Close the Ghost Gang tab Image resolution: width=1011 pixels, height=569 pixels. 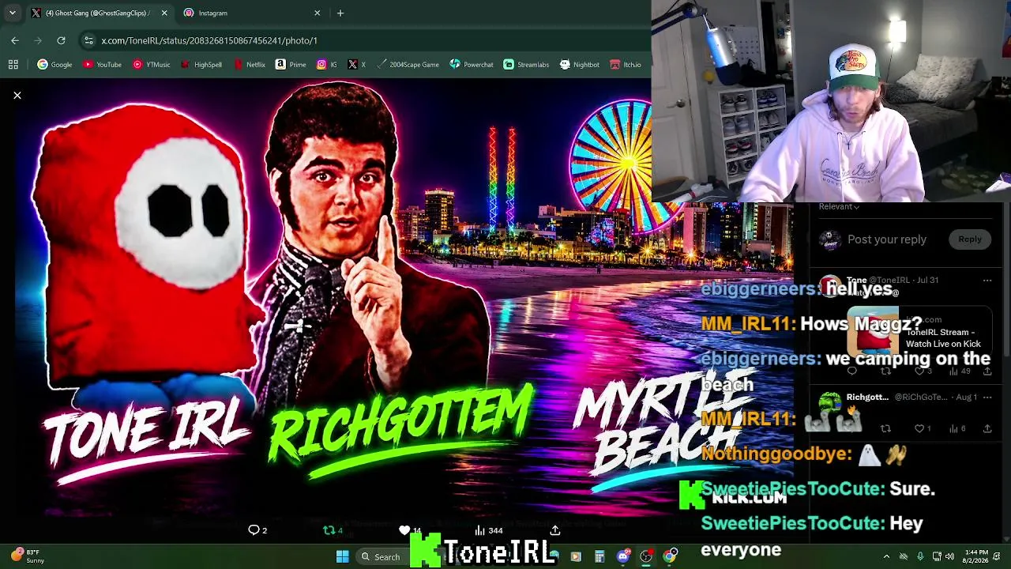pyautogui.click(x=164, y=13)
